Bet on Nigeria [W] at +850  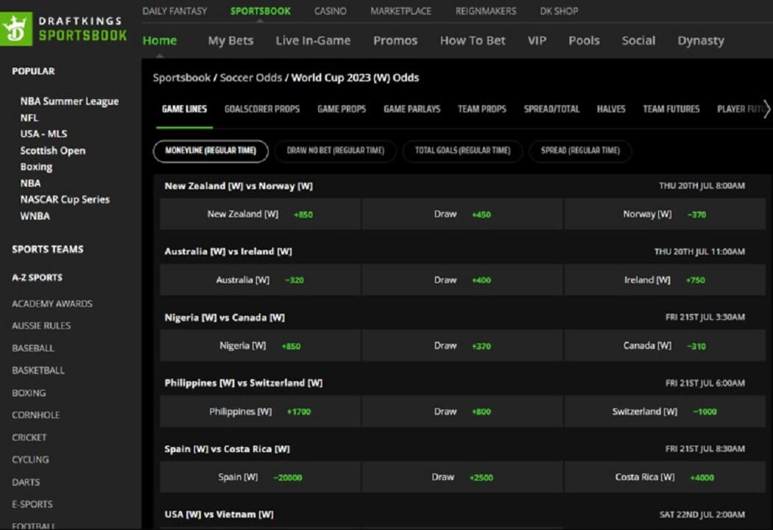(260, 346)
